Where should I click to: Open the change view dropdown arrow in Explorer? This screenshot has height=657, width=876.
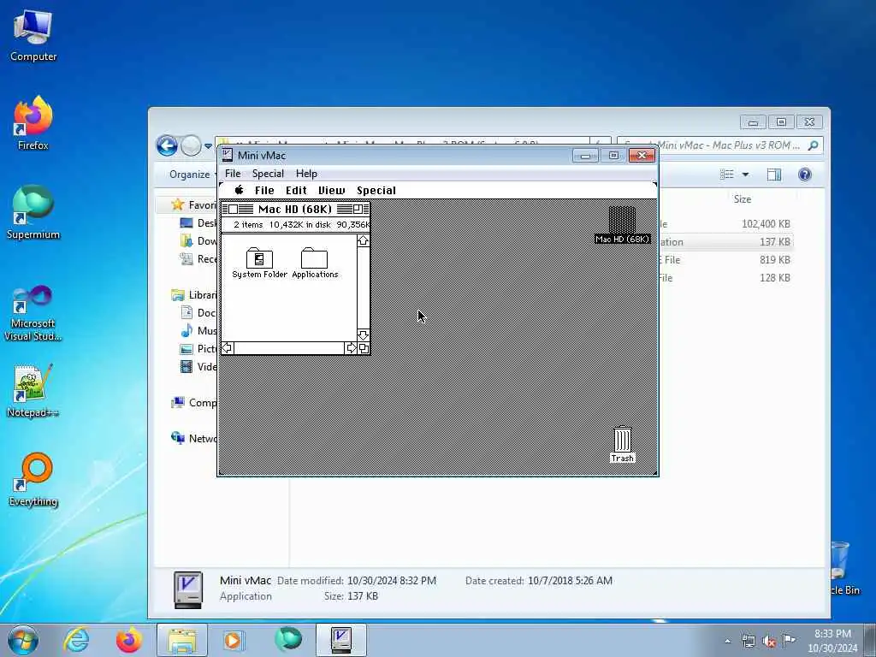(745, 175)
